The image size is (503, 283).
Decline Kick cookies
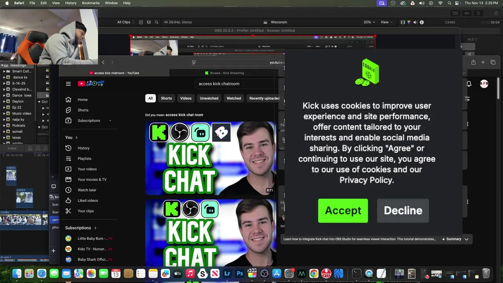(403, 211)
